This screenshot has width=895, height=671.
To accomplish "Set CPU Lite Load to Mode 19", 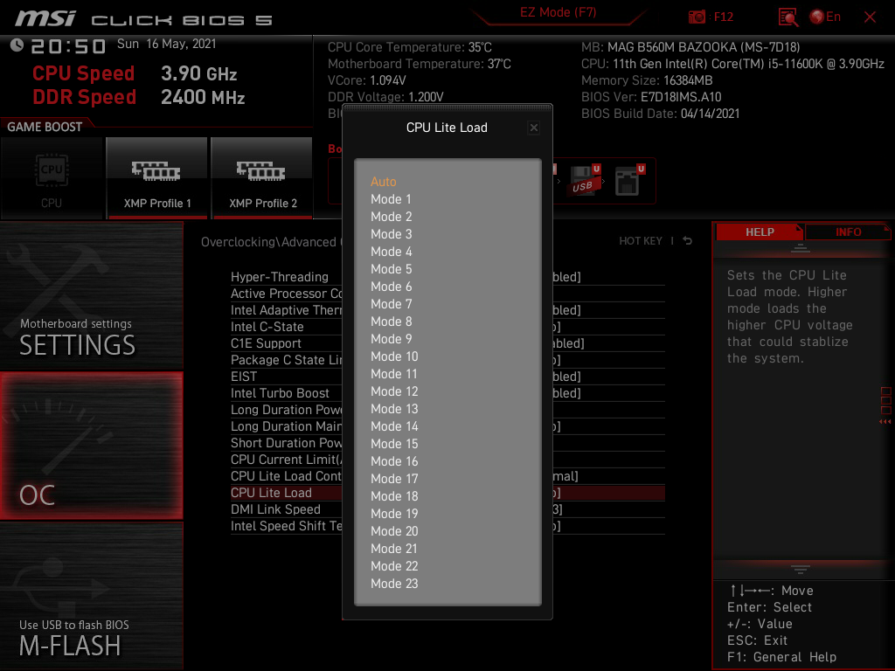I will [394, 514].
